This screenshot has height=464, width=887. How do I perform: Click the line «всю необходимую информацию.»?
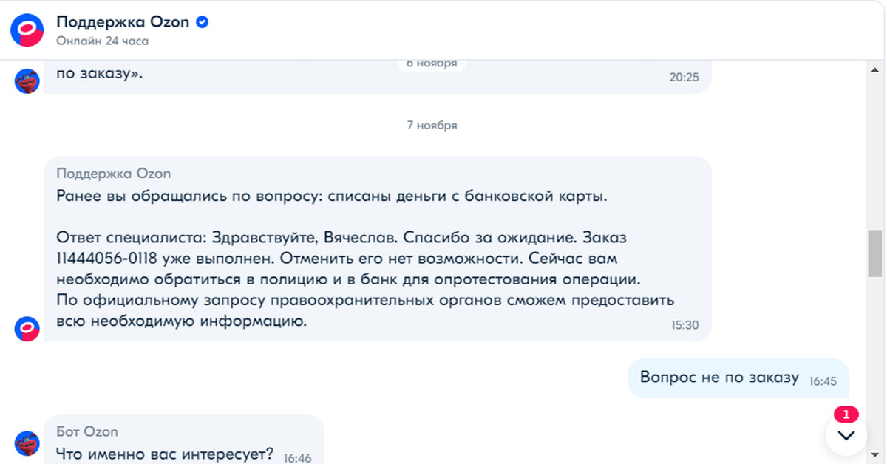(181, 322)
